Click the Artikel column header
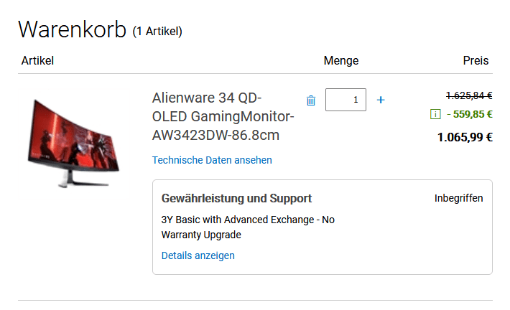Screen dimensions: 510x310 (37, 61)
